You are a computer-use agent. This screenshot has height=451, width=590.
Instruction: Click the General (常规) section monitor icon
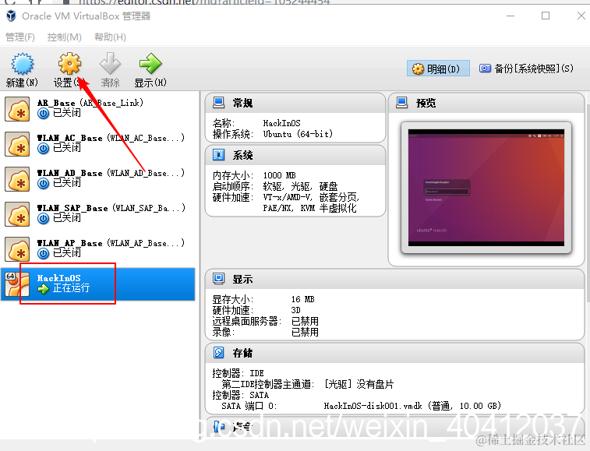[218, 102]
